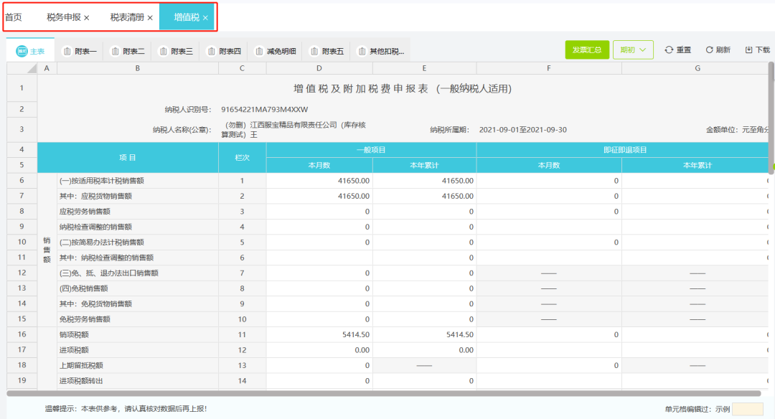The height and width of the screenshot is (419, 775).
Task: Click the 下载 download icon
Action: [x=748, y=50]
